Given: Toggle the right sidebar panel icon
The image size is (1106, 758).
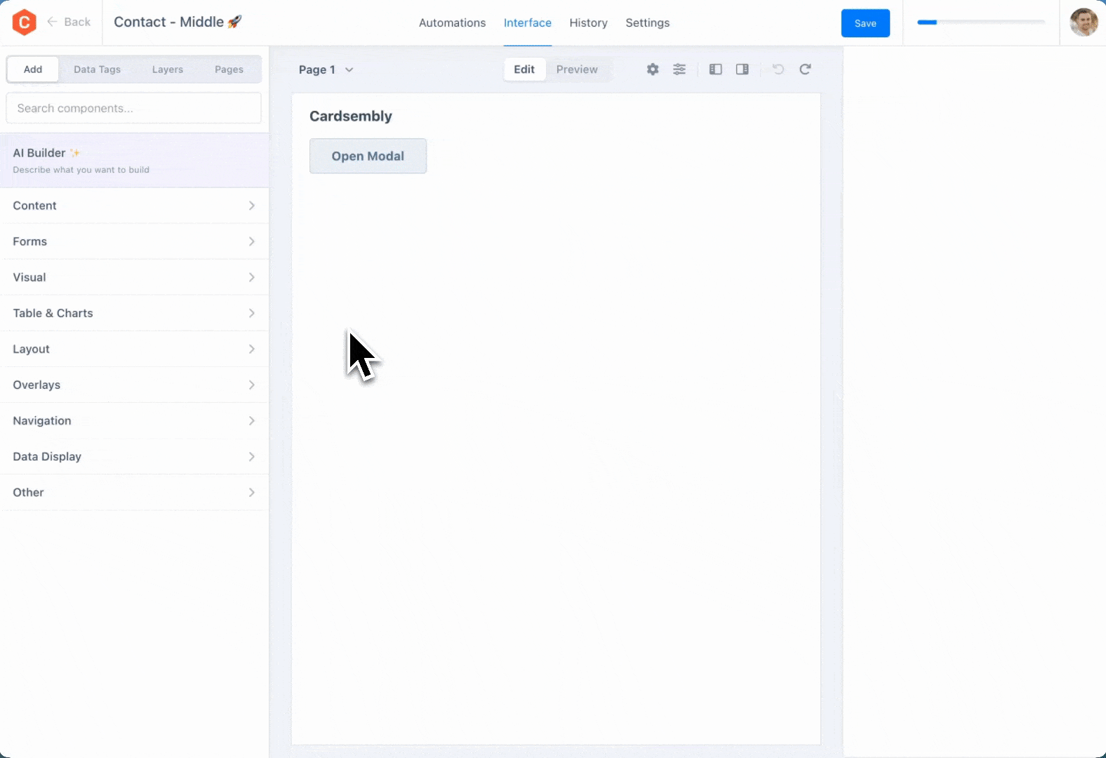Looking at the screenshot, I should click(x=742, y=69).
